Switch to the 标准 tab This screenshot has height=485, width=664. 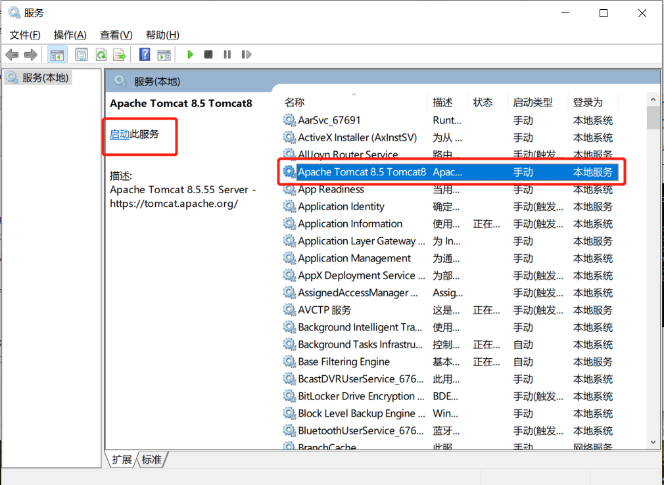(151, 460)
